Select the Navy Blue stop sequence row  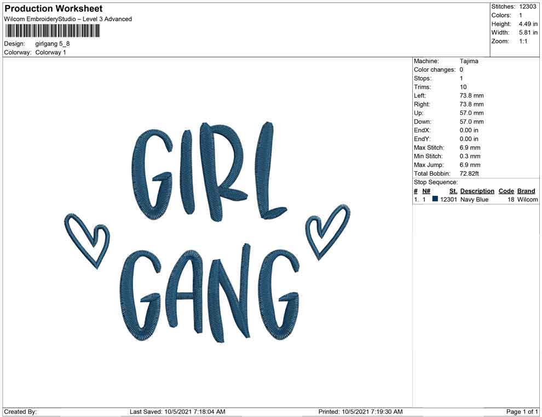[x=475, y=200]
